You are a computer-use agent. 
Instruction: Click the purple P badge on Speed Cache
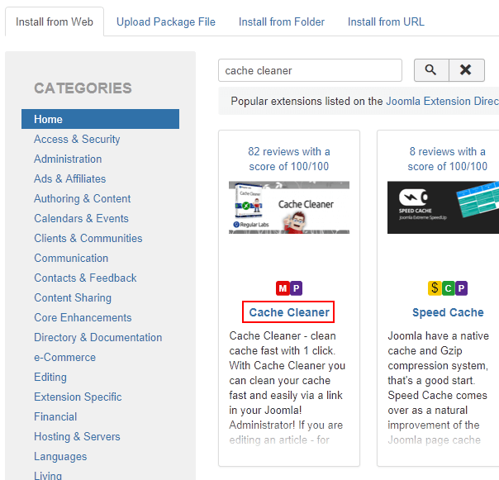tap(461, 288)
